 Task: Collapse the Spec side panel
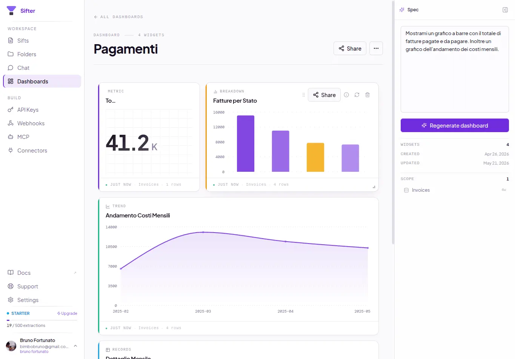pyautogui.click(x=505, y=10)
